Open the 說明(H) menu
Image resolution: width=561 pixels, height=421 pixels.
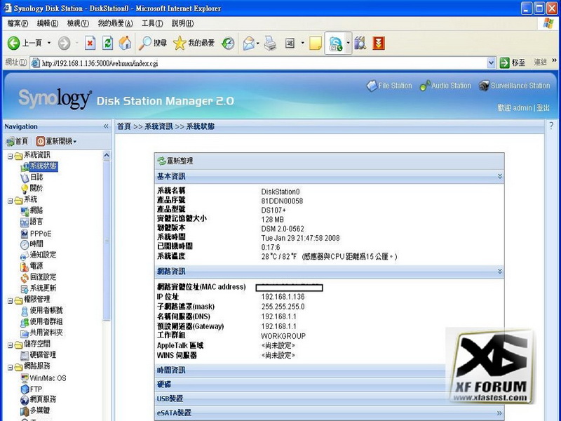pos(182,24)
